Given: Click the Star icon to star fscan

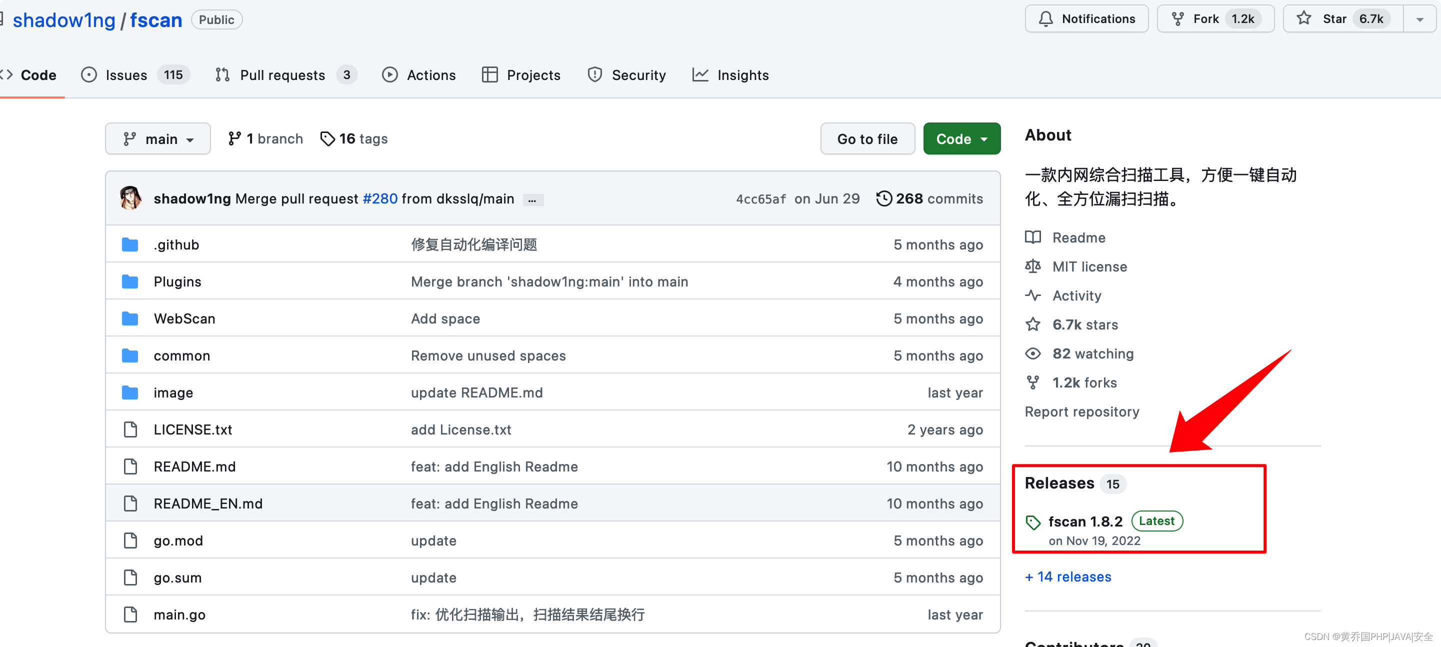Looking at the screenshot, I should (x=1304, y=18).
